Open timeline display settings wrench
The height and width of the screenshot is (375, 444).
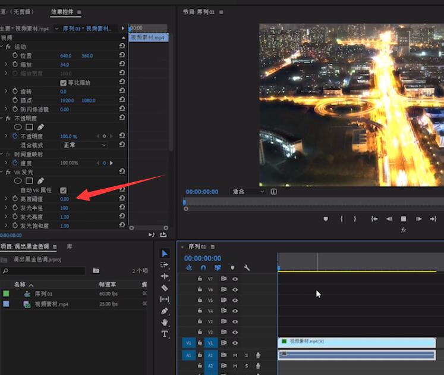[x=247, y=268]
